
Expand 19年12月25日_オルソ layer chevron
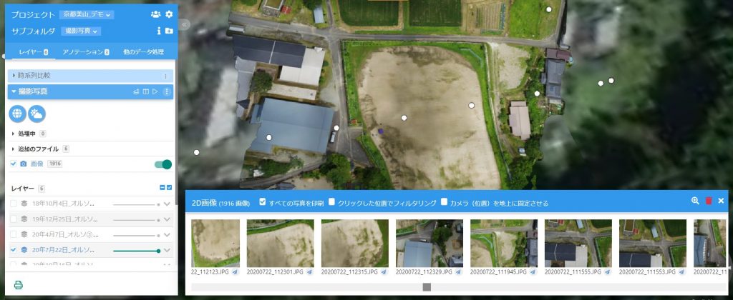167,219
